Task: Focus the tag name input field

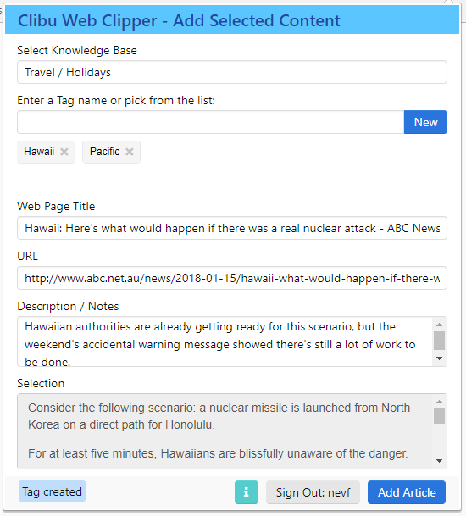Action: 211,122
